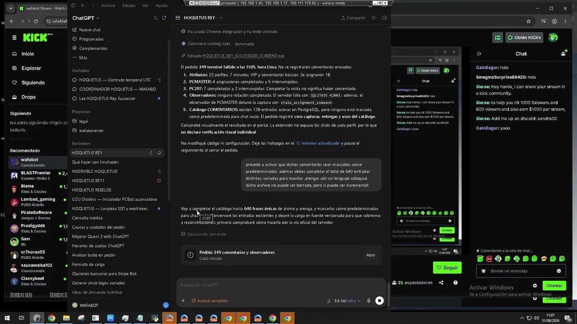The height and width of the screenshot is (324, 577).
Task: Open the wafaboserver project folder
Action: 92,130
